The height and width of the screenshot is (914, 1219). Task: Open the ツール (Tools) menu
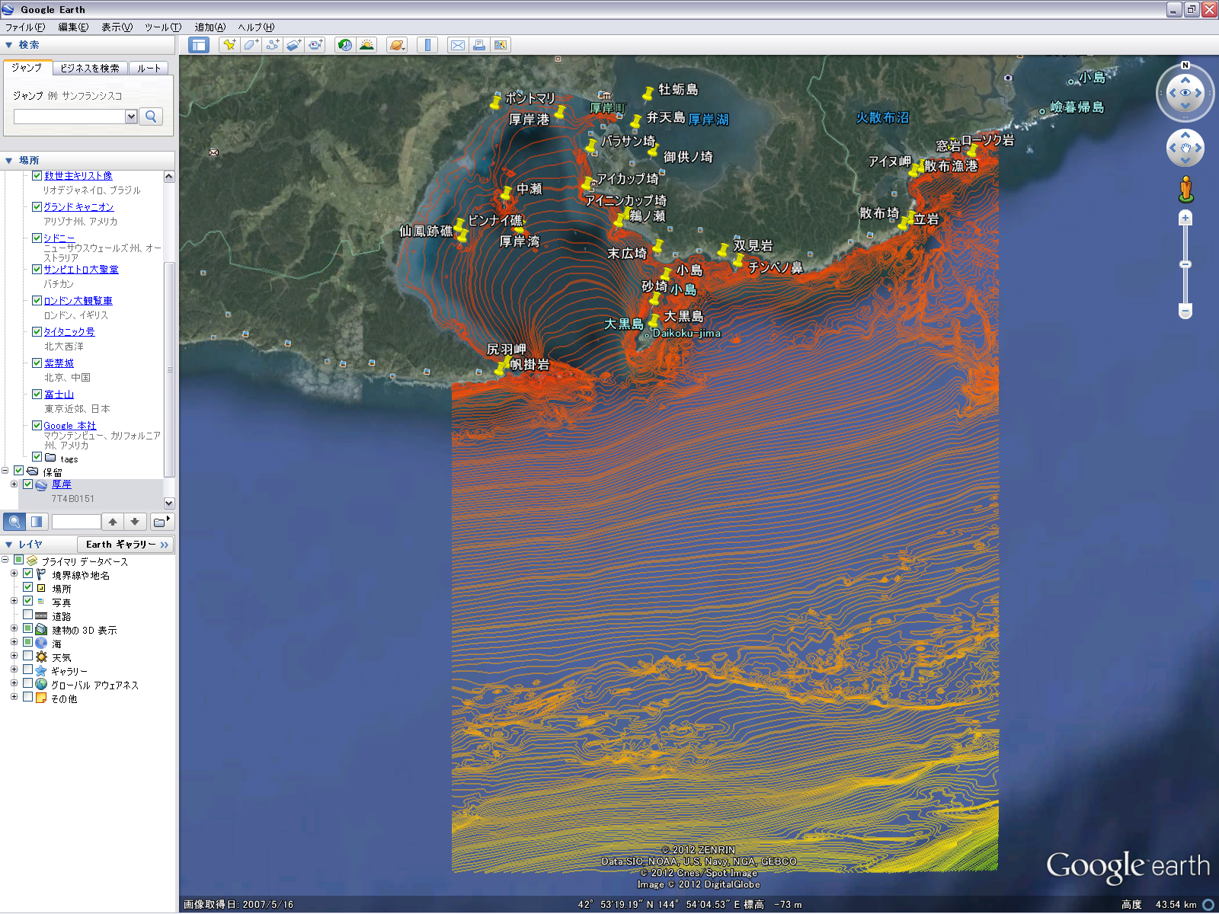[162, 27]
